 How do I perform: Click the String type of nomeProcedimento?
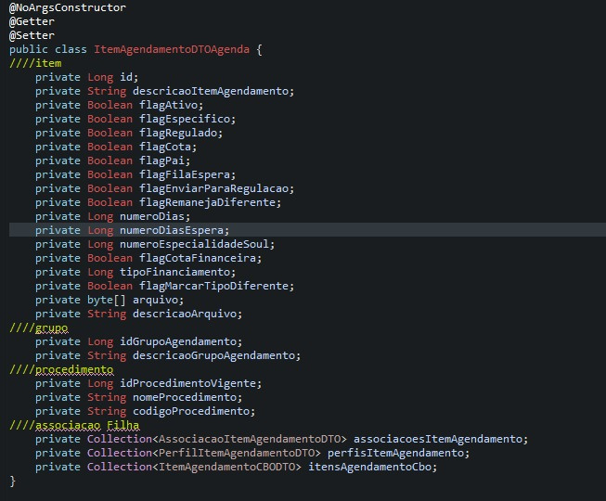click(x=107, y=397)
